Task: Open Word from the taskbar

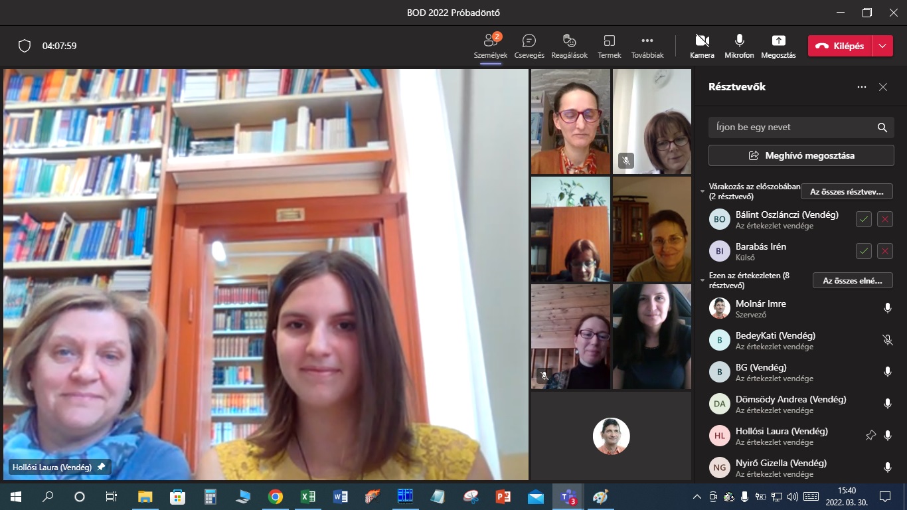Action: [340, 497]
